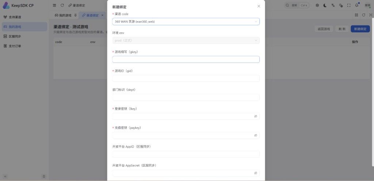Image resolution: width=374 pixels, height=181 pixels.
Task: Show the 登录密钥 lkey password
Action: [255, 116]
